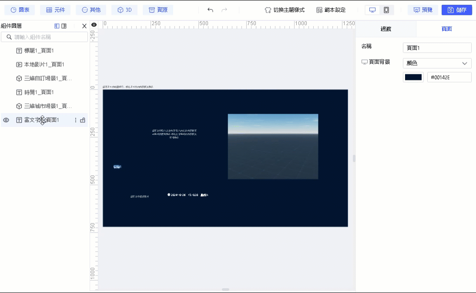Toggle canvas visibility eye beside ruler

click(94, 25)
